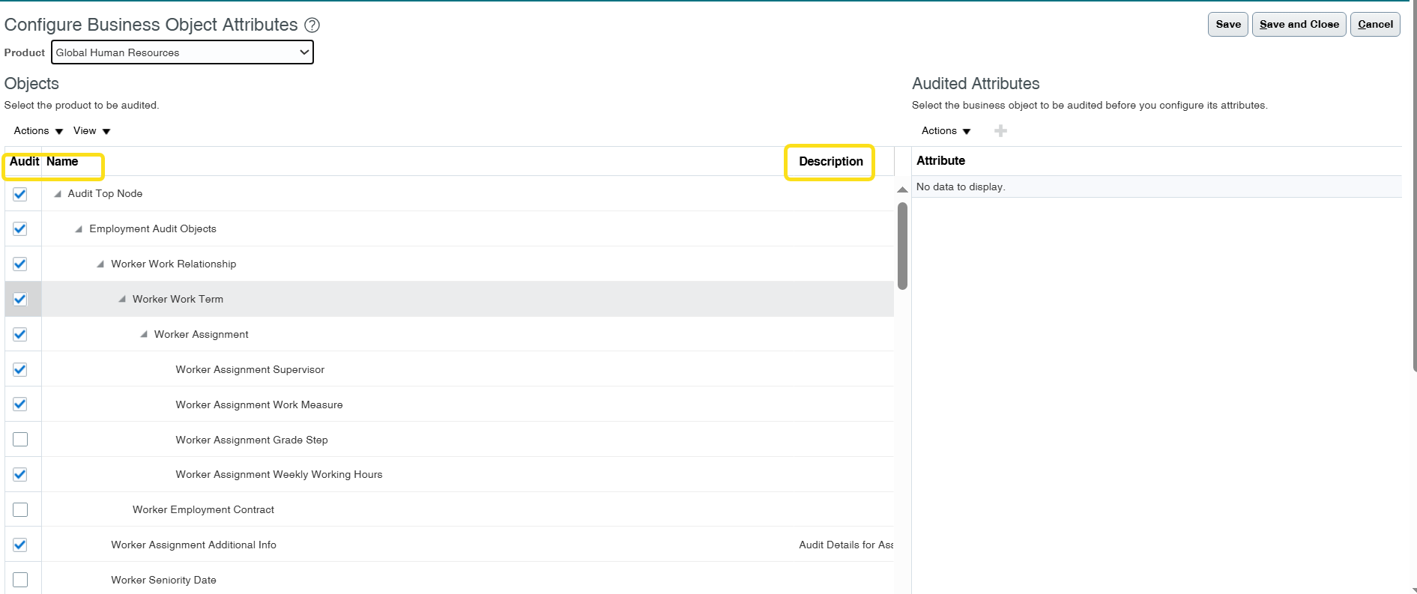Open Objects Actions menu
This screenshot has width=1417, height=594.
pyautogui.click(x=38, y=131)
